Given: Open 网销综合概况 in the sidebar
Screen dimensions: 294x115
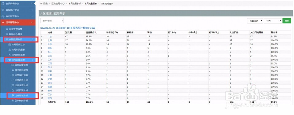Looking at the screenshot, I should 15,34.
